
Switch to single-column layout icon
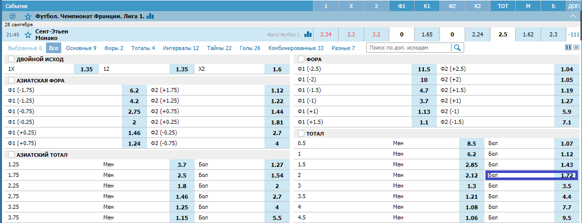(576, 48)
